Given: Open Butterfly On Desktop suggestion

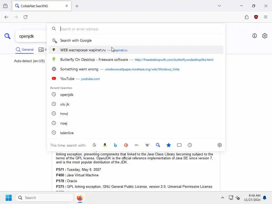Looking at the screenshot, I should tap(136, 59).
